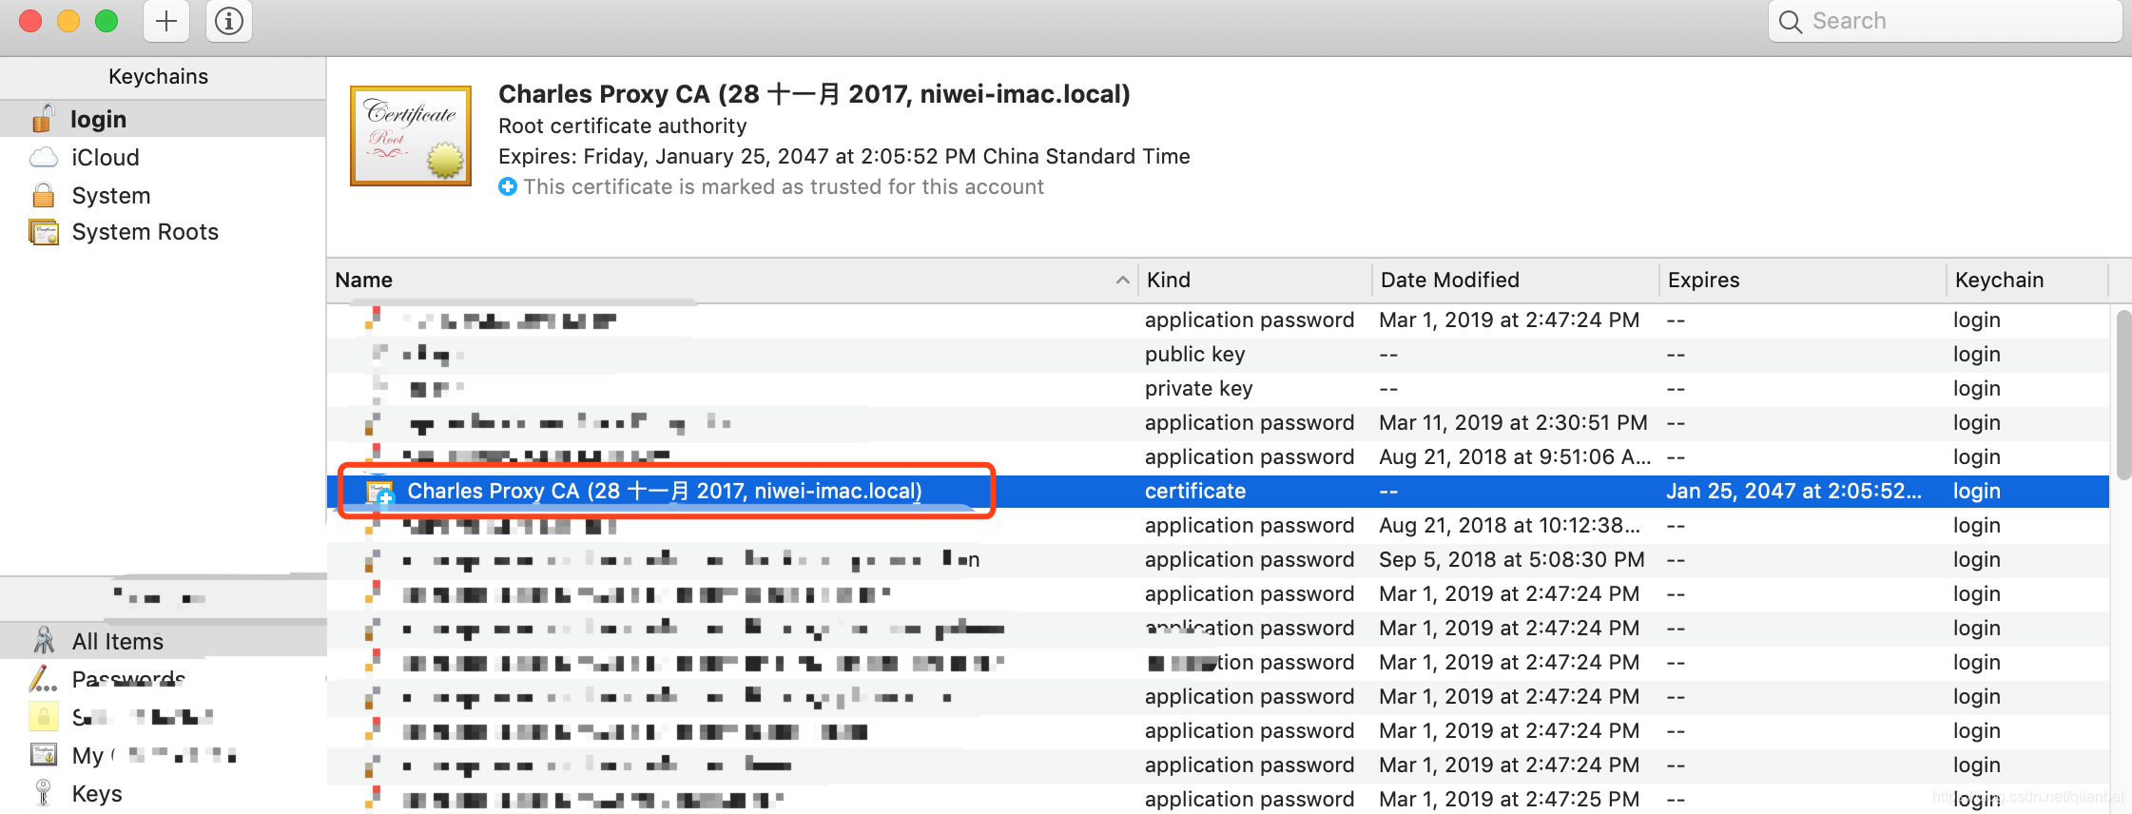Select the private key row
Image resolution: width=2132 pixels, height=814 pixels.
point(1218,388)
